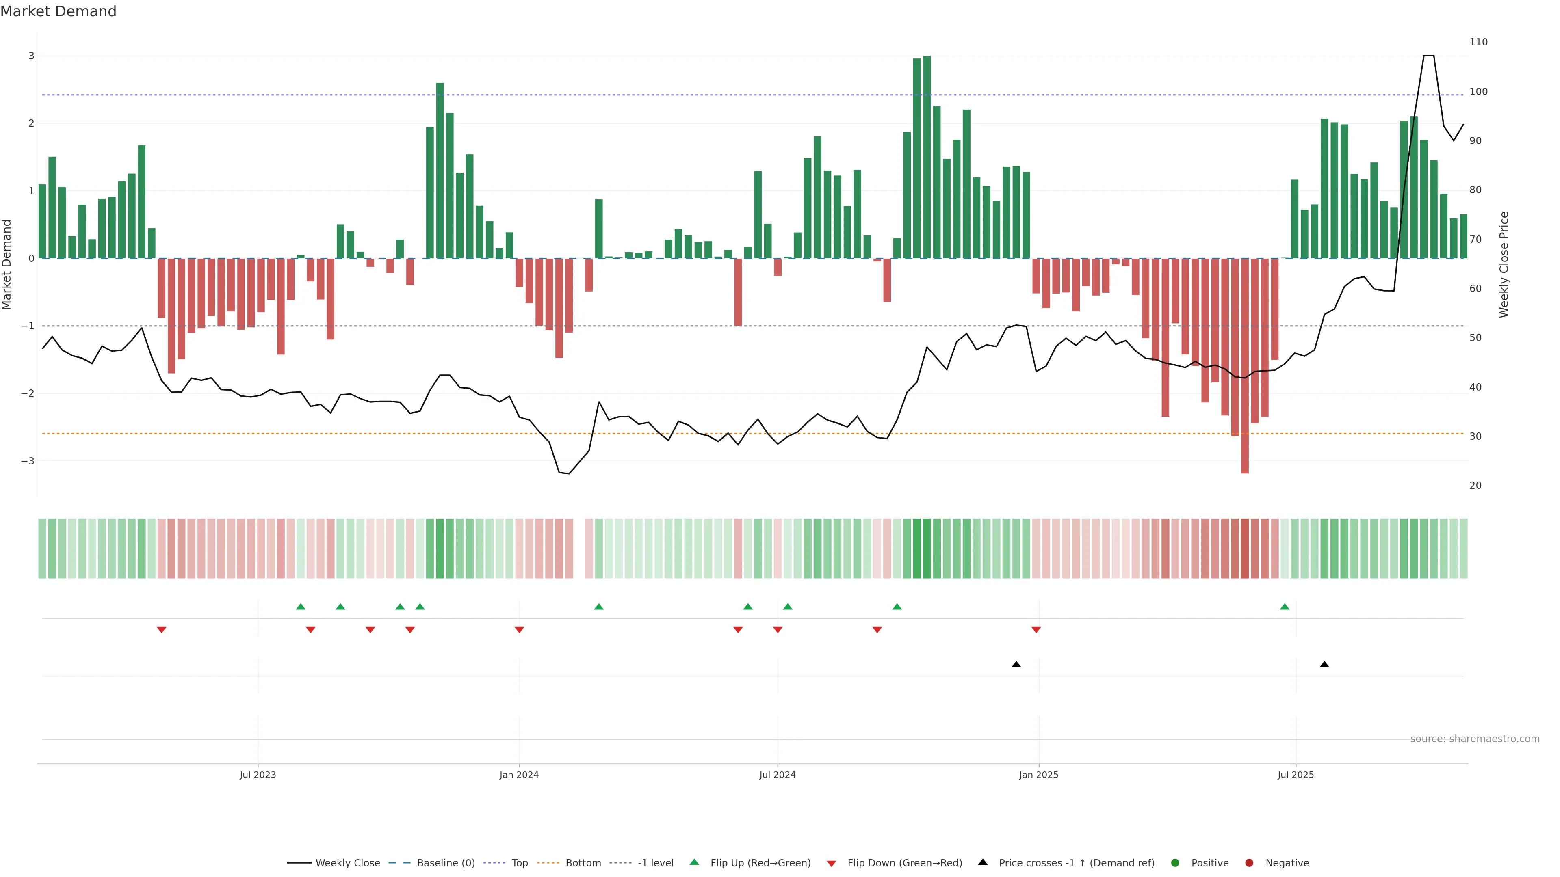Toggle the Top dotted line legend entry
Image resolution: width=1560 pixels, height=877 pixels.
519,863
